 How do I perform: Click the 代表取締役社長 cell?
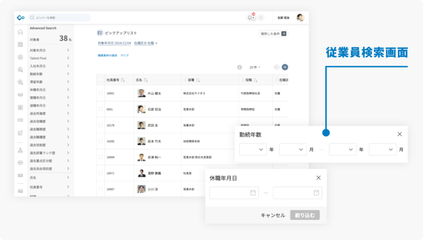pyautogui.click(x=250, y=93)
